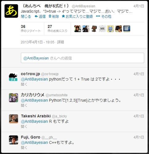
Task: View the 36 retweets count
Action: (31, 29)
